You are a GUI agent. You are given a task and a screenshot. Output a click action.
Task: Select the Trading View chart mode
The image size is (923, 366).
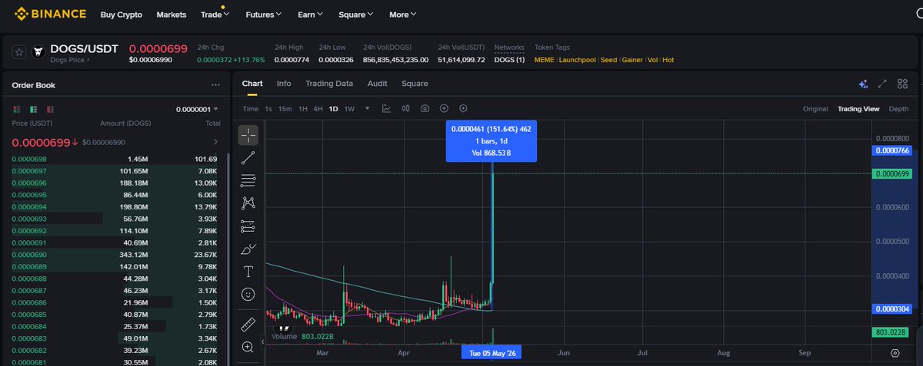(858, 109)
